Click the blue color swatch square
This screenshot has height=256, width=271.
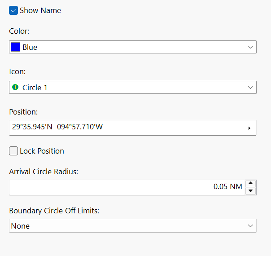16,47
